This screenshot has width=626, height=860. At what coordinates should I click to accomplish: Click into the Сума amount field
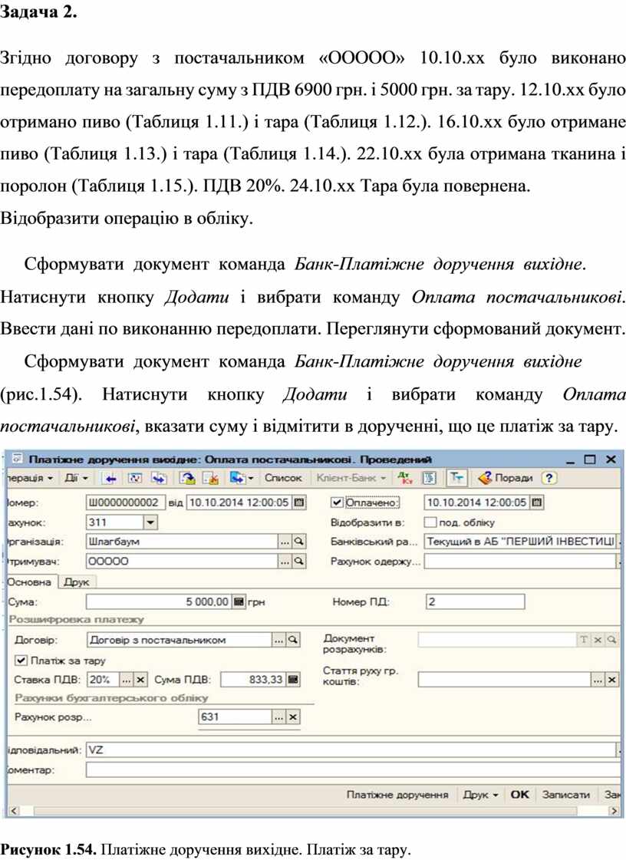point(159,601)
